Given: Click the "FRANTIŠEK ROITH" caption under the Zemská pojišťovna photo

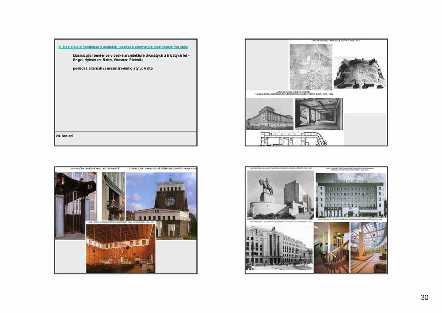Looking at the screenshot, I should coord(351,219).
